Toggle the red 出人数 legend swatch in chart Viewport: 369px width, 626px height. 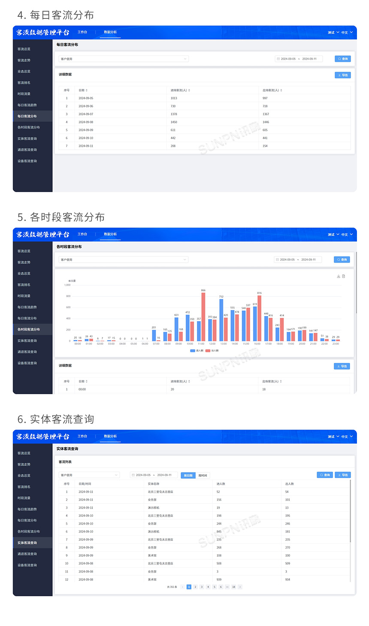[x=208, y=351]
